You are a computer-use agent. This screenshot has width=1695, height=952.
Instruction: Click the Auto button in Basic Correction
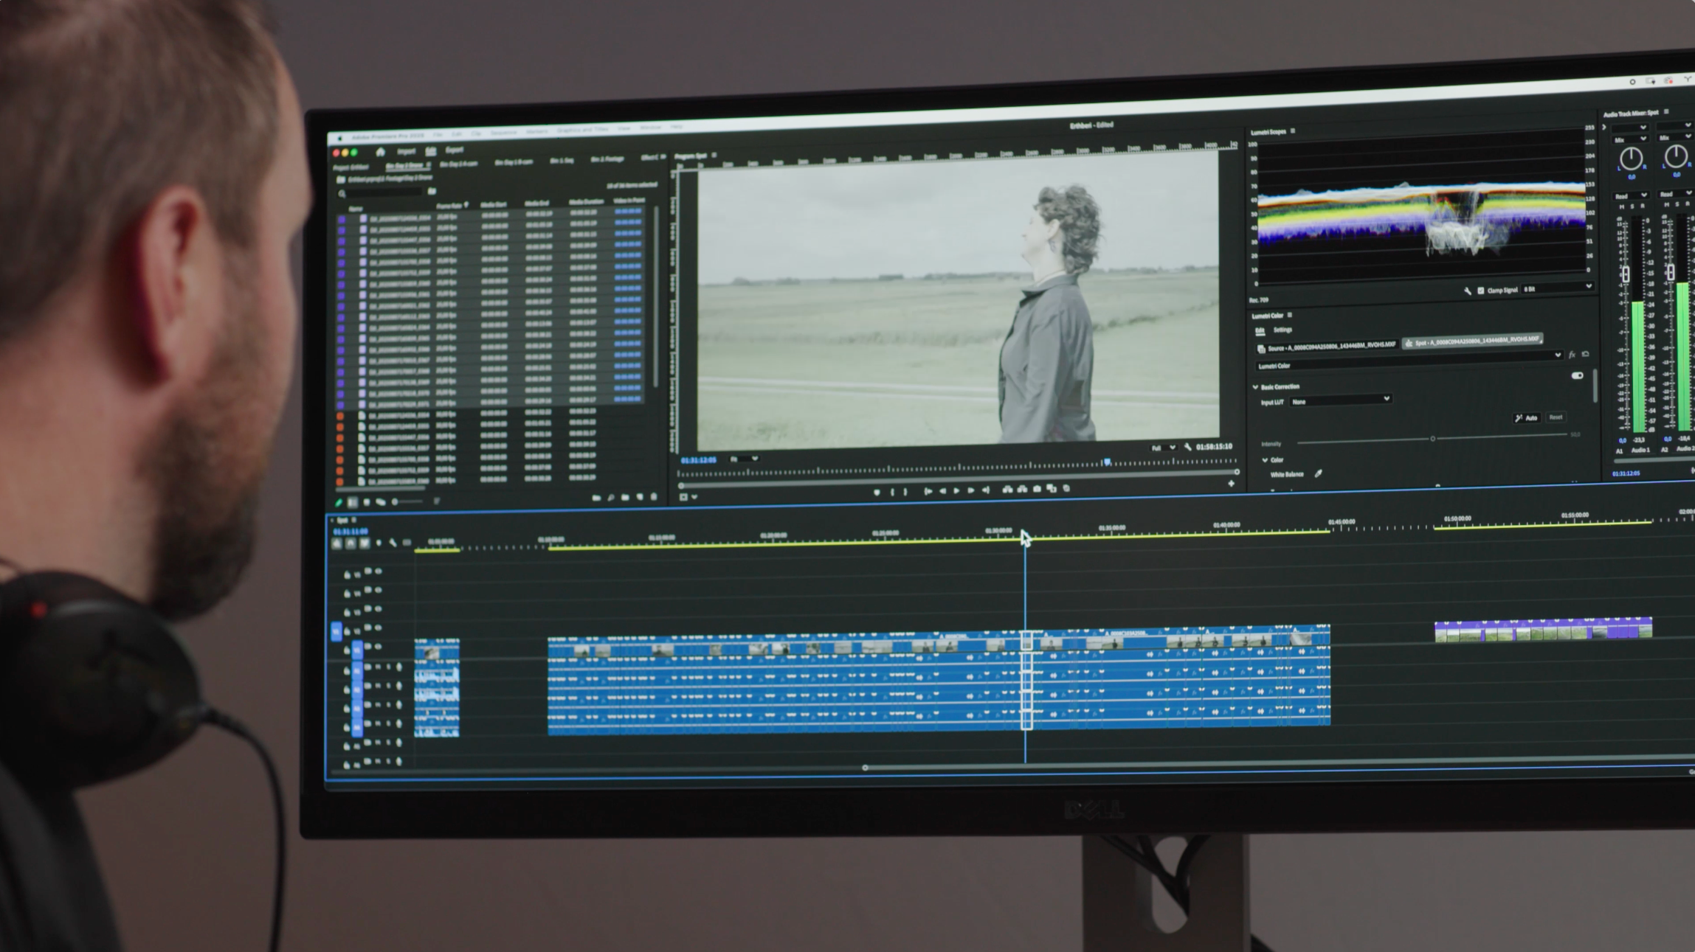[1527, 417]
